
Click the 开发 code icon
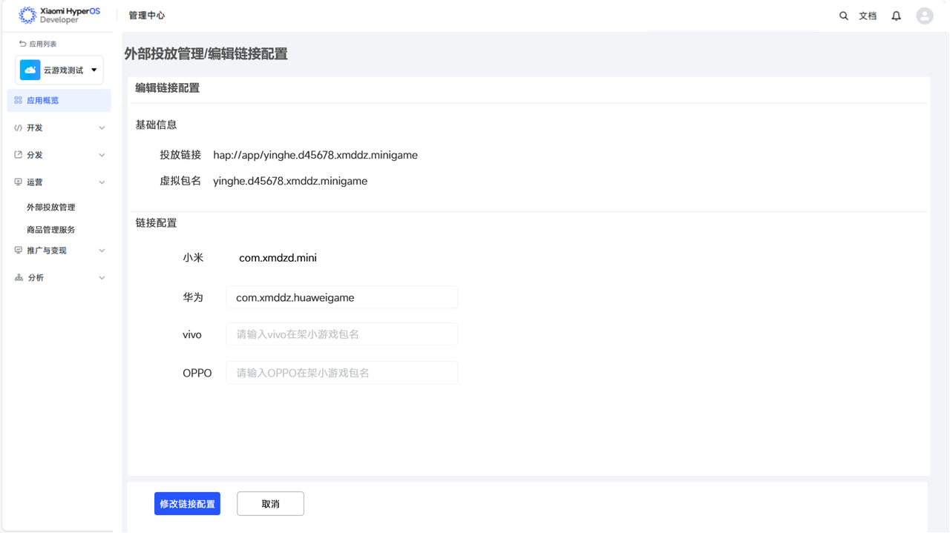18,128
